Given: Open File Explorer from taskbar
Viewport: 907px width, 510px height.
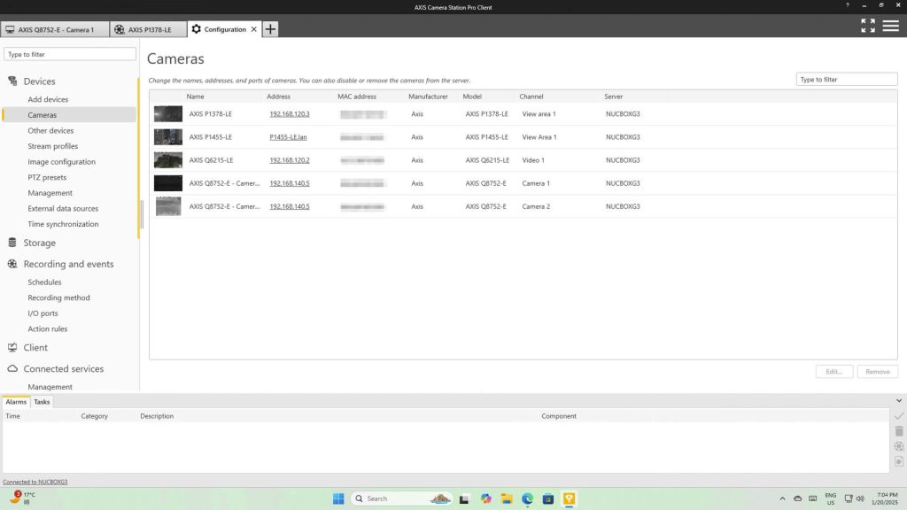Looking at the screenshot, I should click(x=507, y=498).
